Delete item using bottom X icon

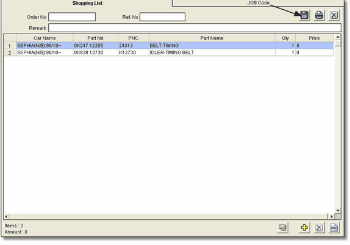319,227
